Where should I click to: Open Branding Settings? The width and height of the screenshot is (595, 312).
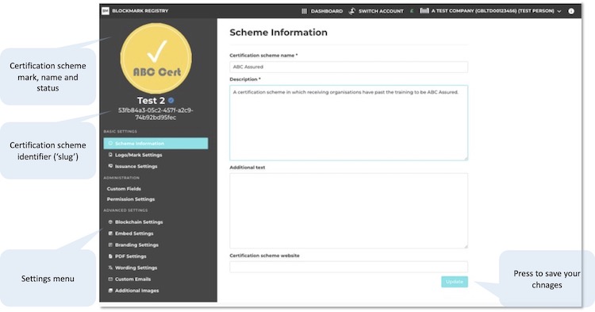[136, 245]
